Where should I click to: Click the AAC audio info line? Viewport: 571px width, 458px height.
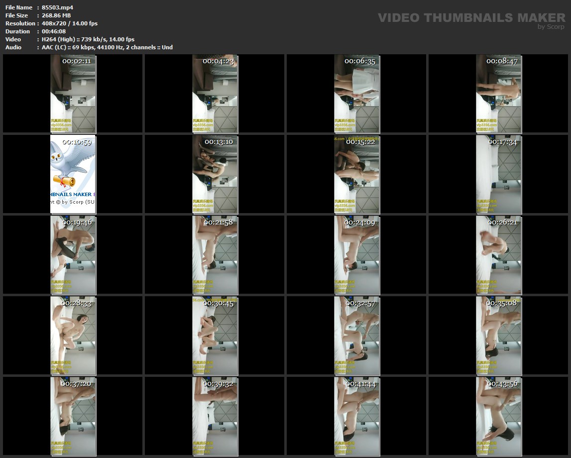[107, 47]
